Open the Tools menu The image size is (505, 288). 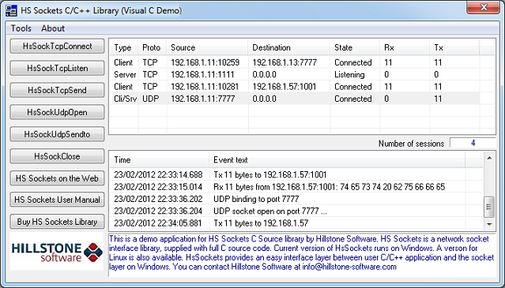point(21,28)
